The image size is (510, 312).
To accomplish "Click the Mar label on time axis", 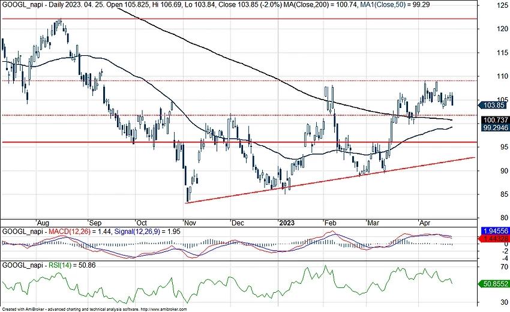I will pyautogui.click(x=373, y=223).
